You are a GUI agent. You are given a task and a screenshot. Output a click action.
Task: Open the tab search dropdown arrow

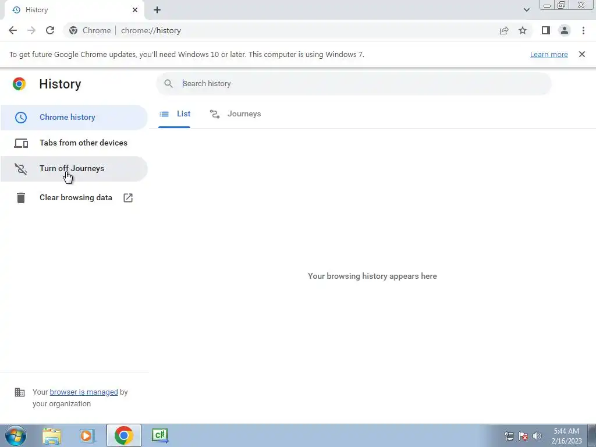526,10
